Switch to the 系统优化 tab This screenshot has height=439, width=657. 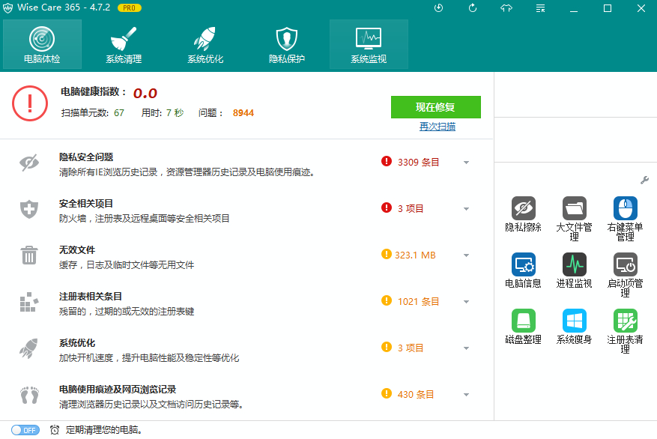(x=205, y=44)
